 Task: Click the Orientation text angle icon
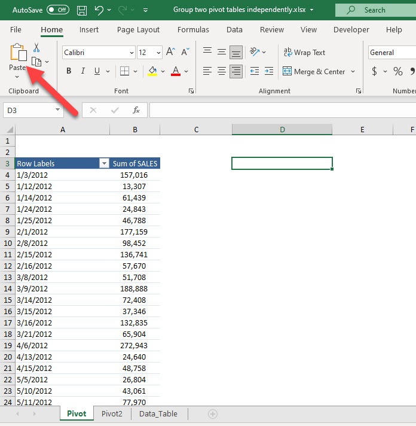coord(255,51)
